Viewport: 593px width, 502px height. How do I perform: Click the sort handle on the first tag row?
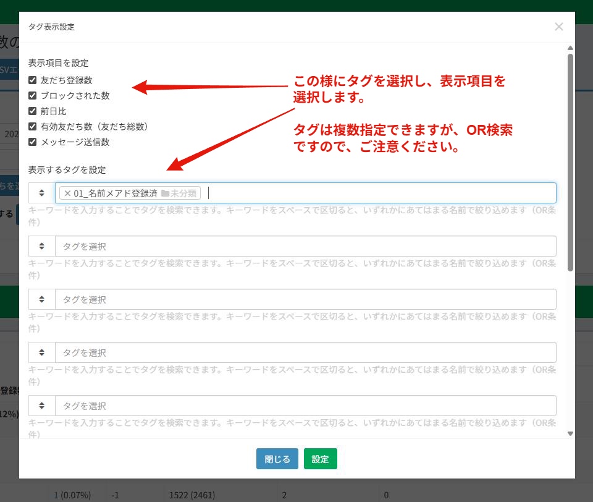point(42,193)
